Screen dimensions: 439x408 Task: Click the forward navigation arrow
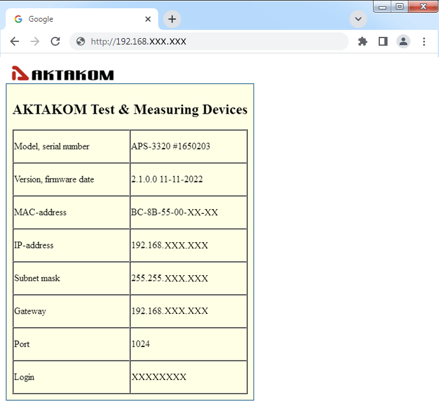35,41
